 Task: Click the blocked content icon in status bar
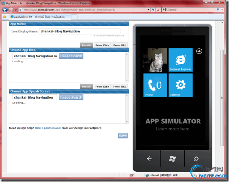pyautogui.click(x=132, y=175)
